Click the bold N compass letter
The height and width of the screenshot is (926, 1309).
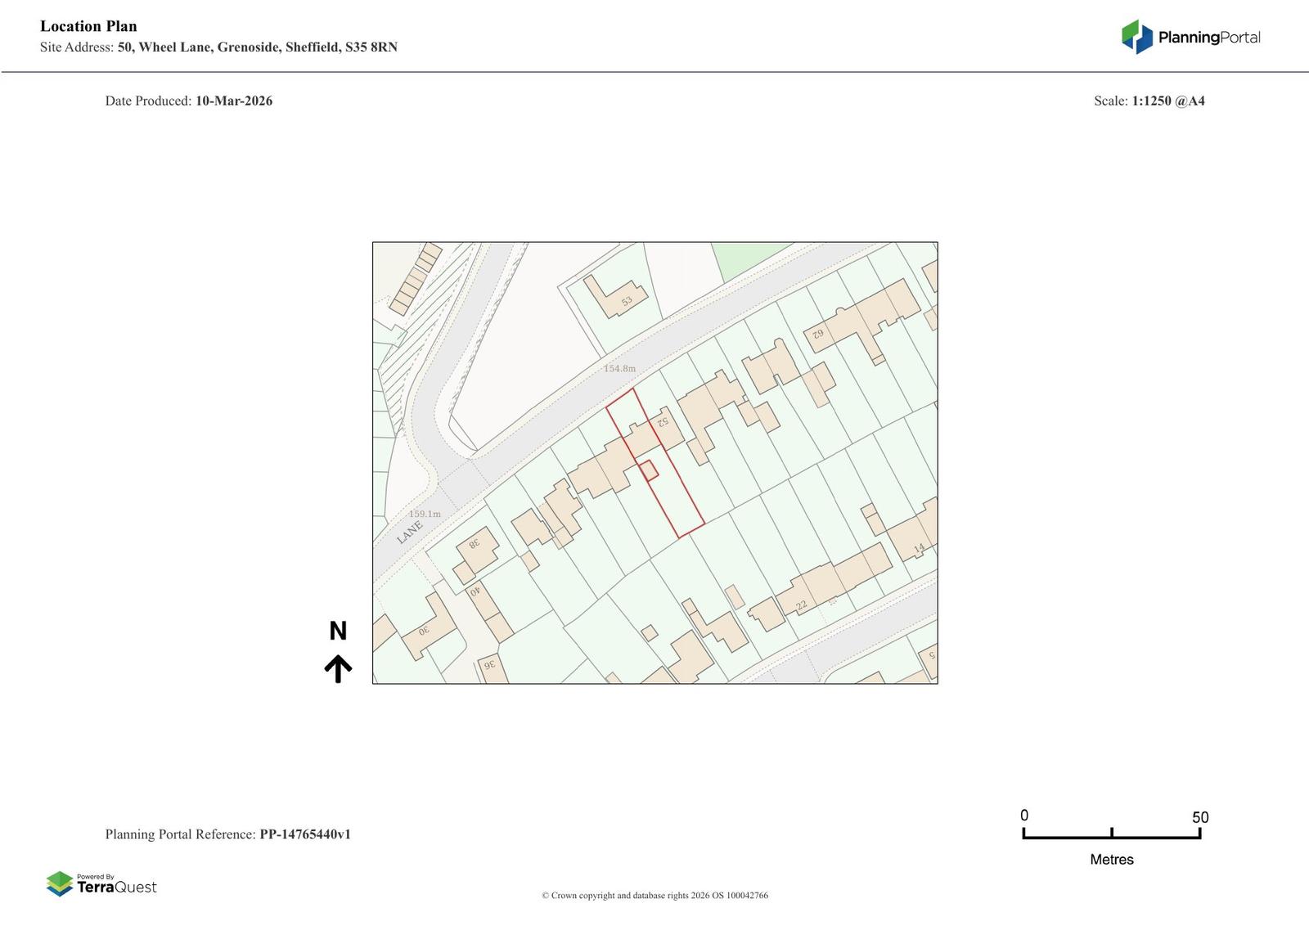338,631
